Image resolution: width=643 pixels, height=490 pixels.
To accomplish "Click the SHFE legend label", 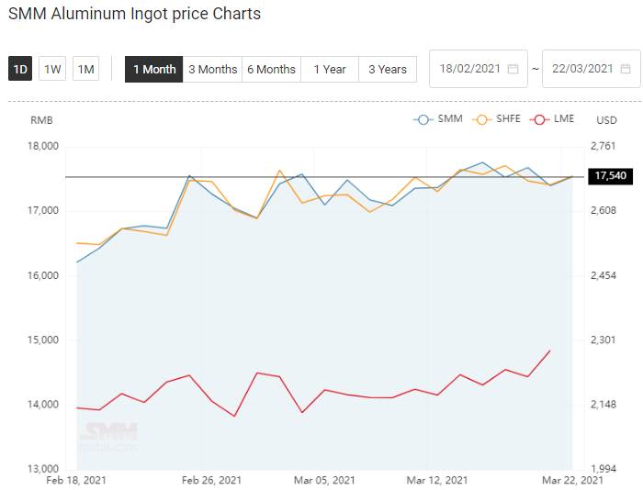I will tap(508, 118).
